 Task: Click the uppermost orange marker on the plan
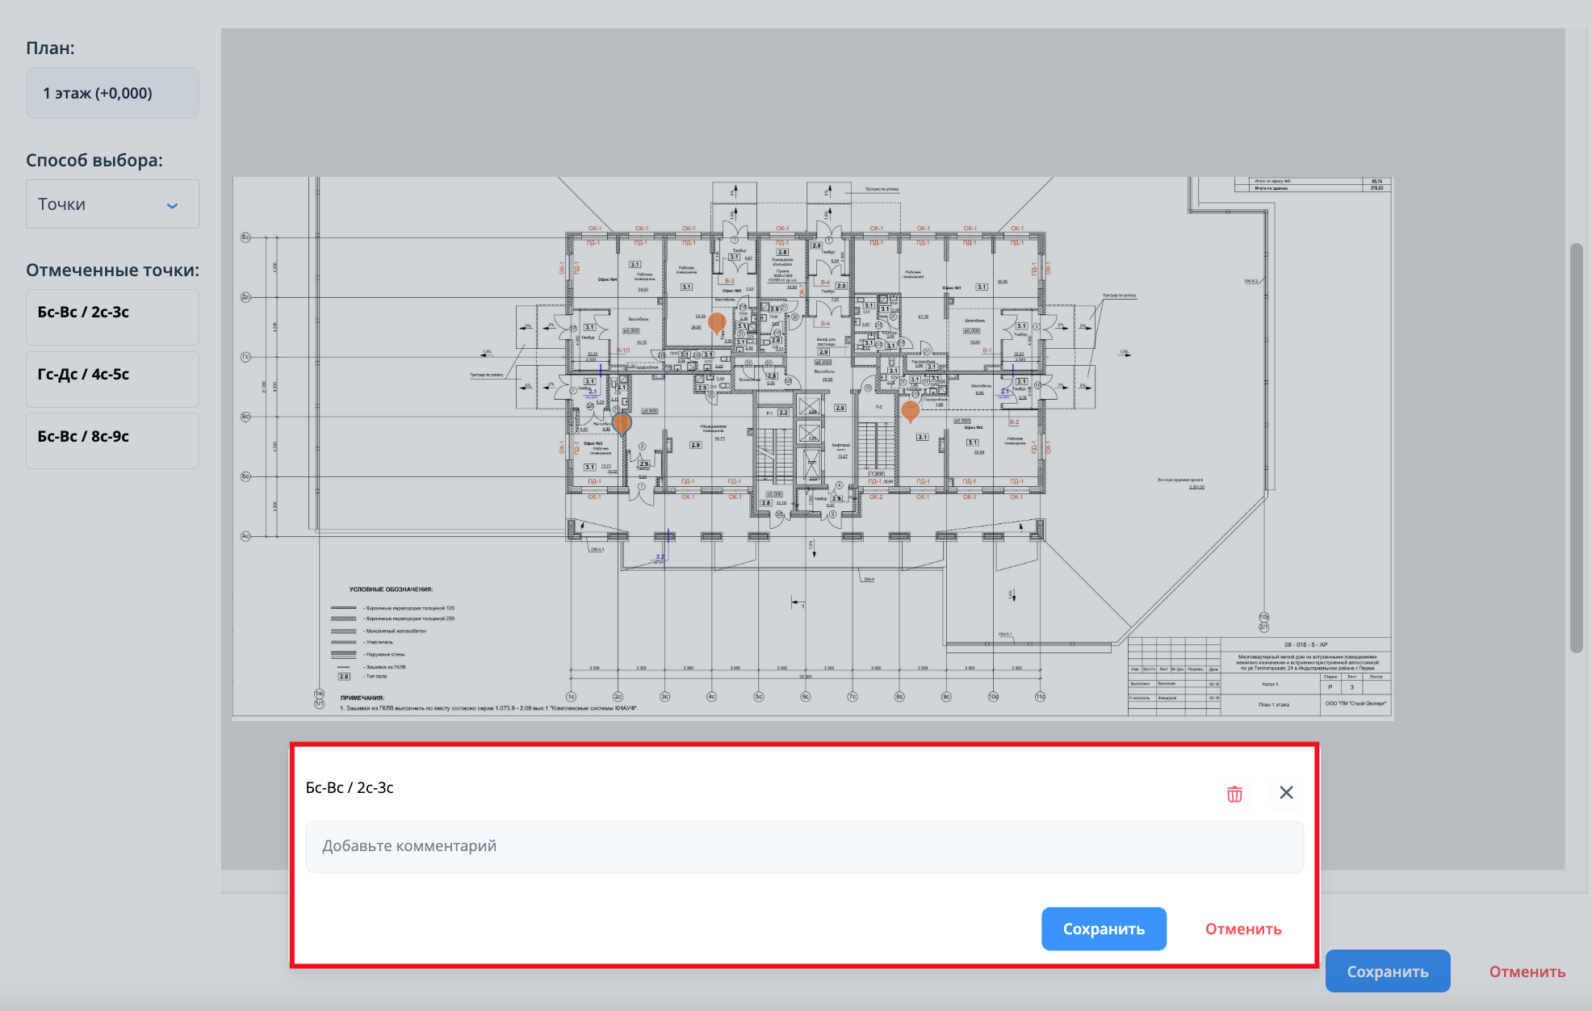(x=716, y=322)
